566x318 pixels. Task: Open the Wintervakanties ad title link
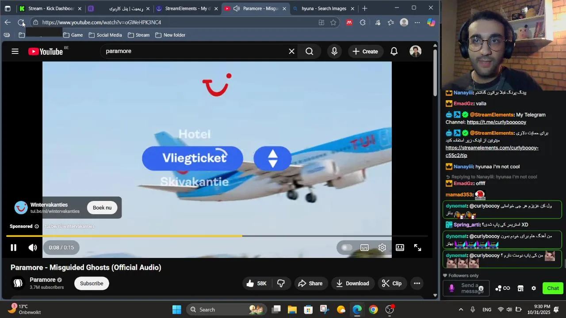click(x=49, y=205)
